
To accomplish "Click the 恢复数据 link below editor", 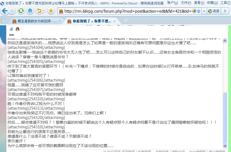I will (144, 151).
